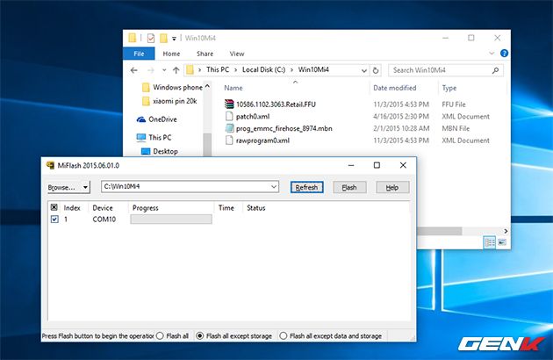Open the Home ribbon tab

tap(171, 54)
